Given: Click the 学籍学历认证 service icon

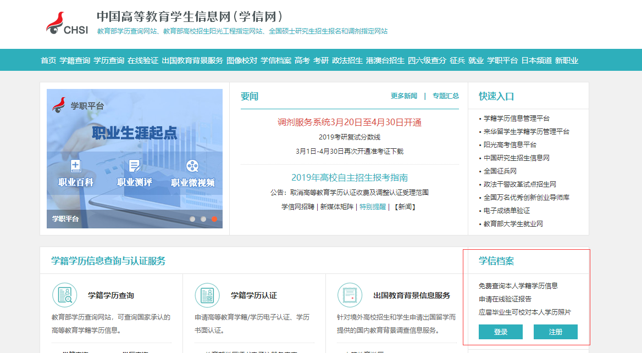Looking at the screenshot, I should [207, 295].
